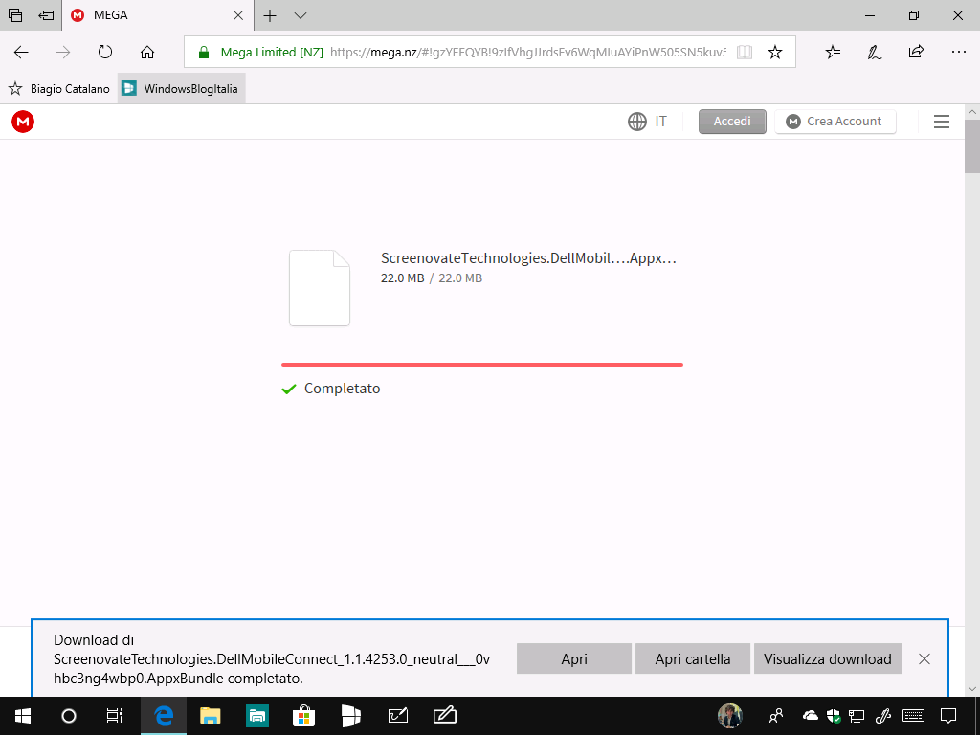Open the MEGA hamburger menu
Viewport: 980px width, 735px height.
pos(942,122)
